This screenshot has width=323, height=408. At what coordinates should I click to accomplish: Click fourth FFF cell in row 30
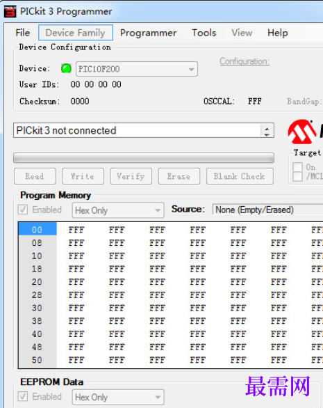point(198,308)
